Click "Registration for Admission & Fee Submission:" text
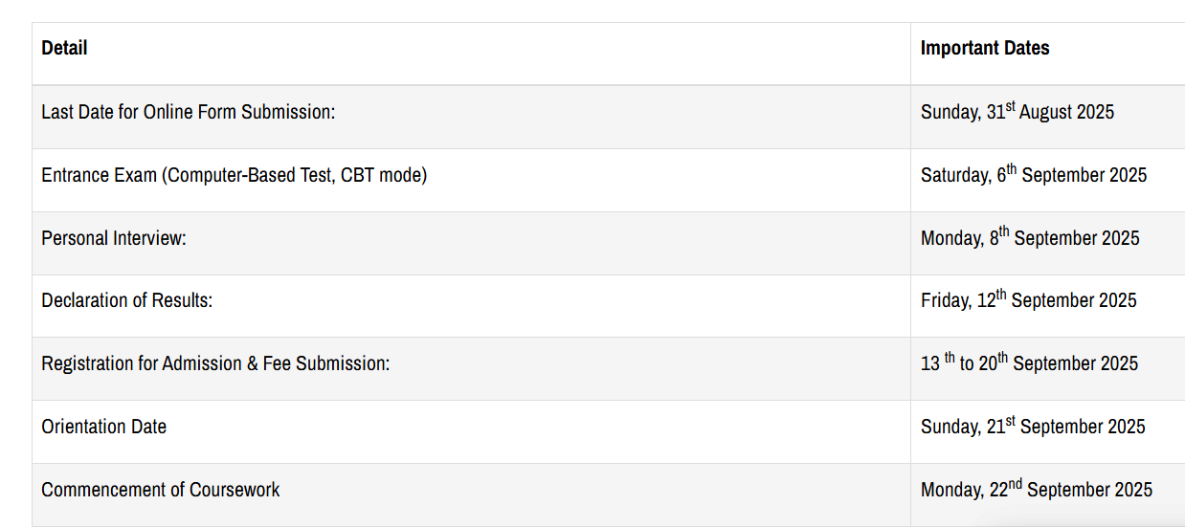This screenshot has width=1185, height=527. pos(215,363)
